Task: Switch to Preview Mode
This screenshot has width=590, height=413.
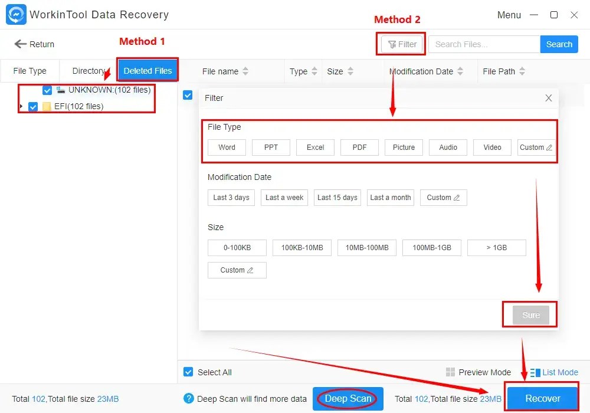Action: point(478,372)
